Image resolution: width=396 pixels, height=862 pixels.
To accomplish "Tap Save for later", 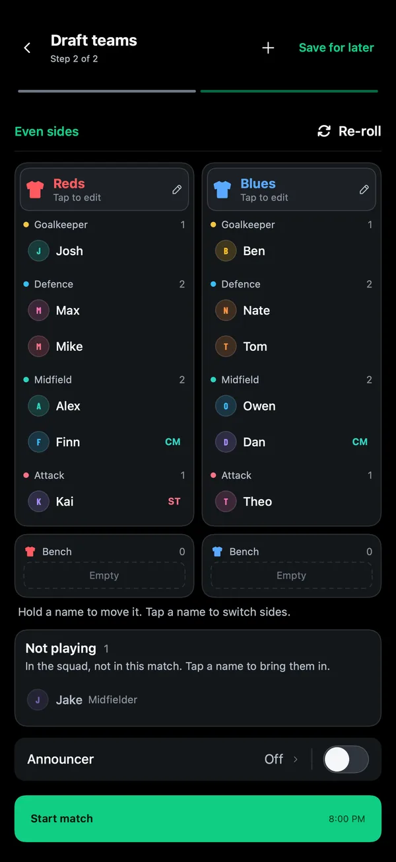I will (337, 48).
